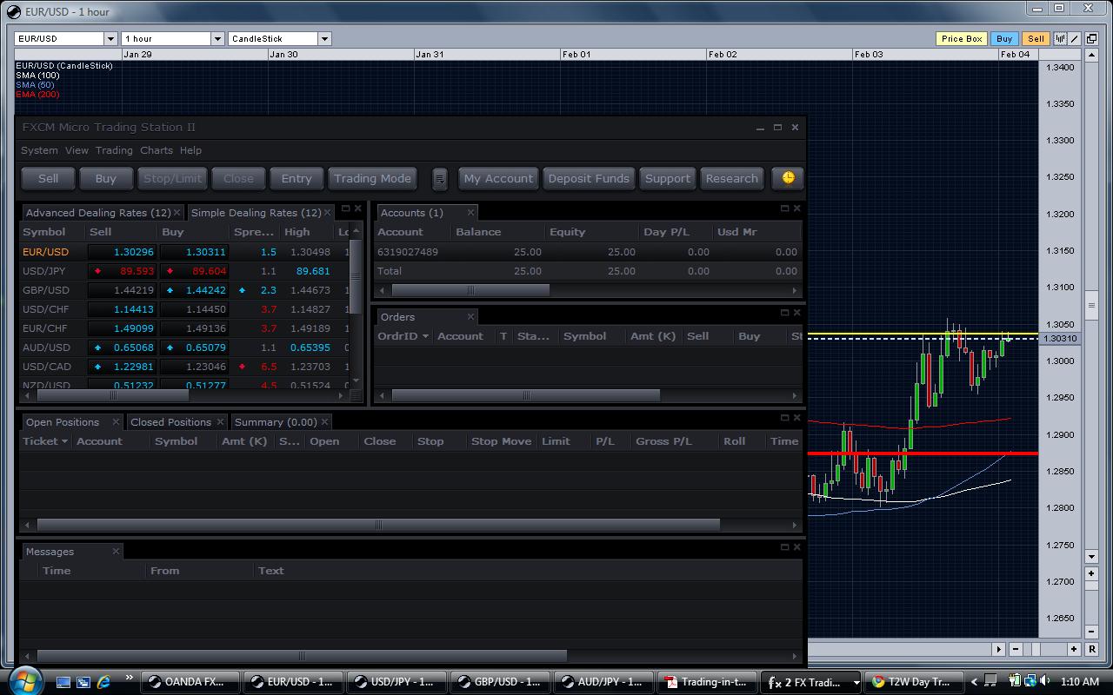
Task: Click the Sell button in FXCM toolbar
Action: (49, 178)
